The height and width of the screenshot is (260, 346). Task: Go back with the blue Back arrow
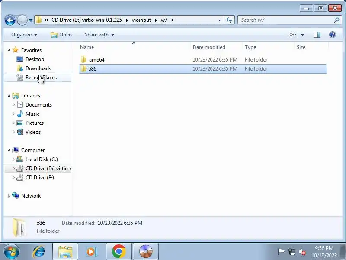10,20
